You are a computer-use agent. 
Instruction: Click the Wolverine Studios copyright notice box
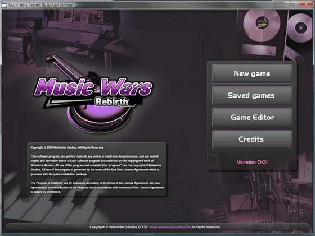[x=97, y=169]
